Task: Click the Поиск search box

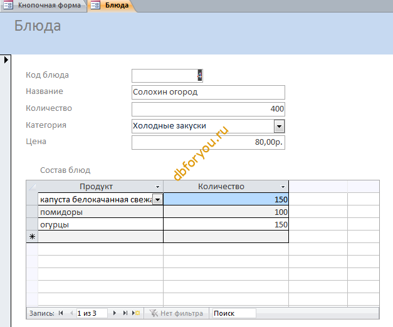Action: (x=234, y=313)
